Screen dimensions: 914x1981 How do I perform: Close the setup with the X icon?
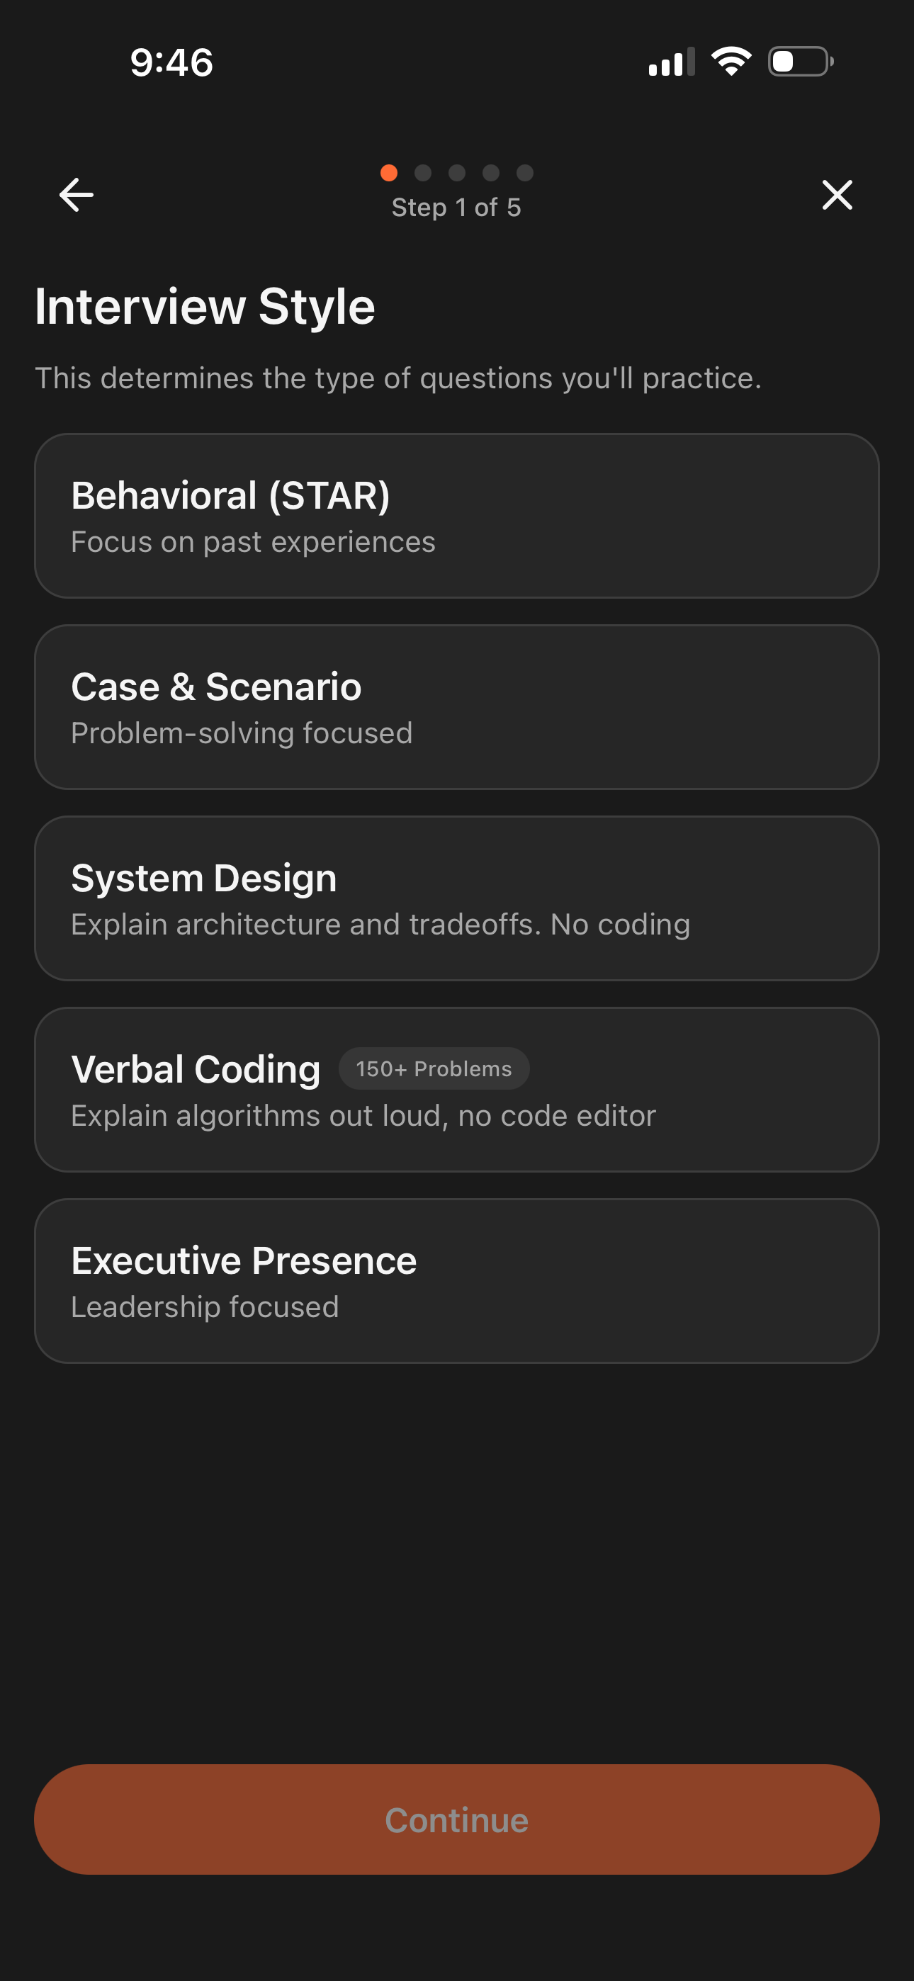(837, 195)
